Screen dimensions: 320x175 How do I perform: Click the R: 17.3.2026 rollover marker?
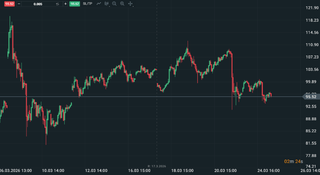[x=156, y=165]
